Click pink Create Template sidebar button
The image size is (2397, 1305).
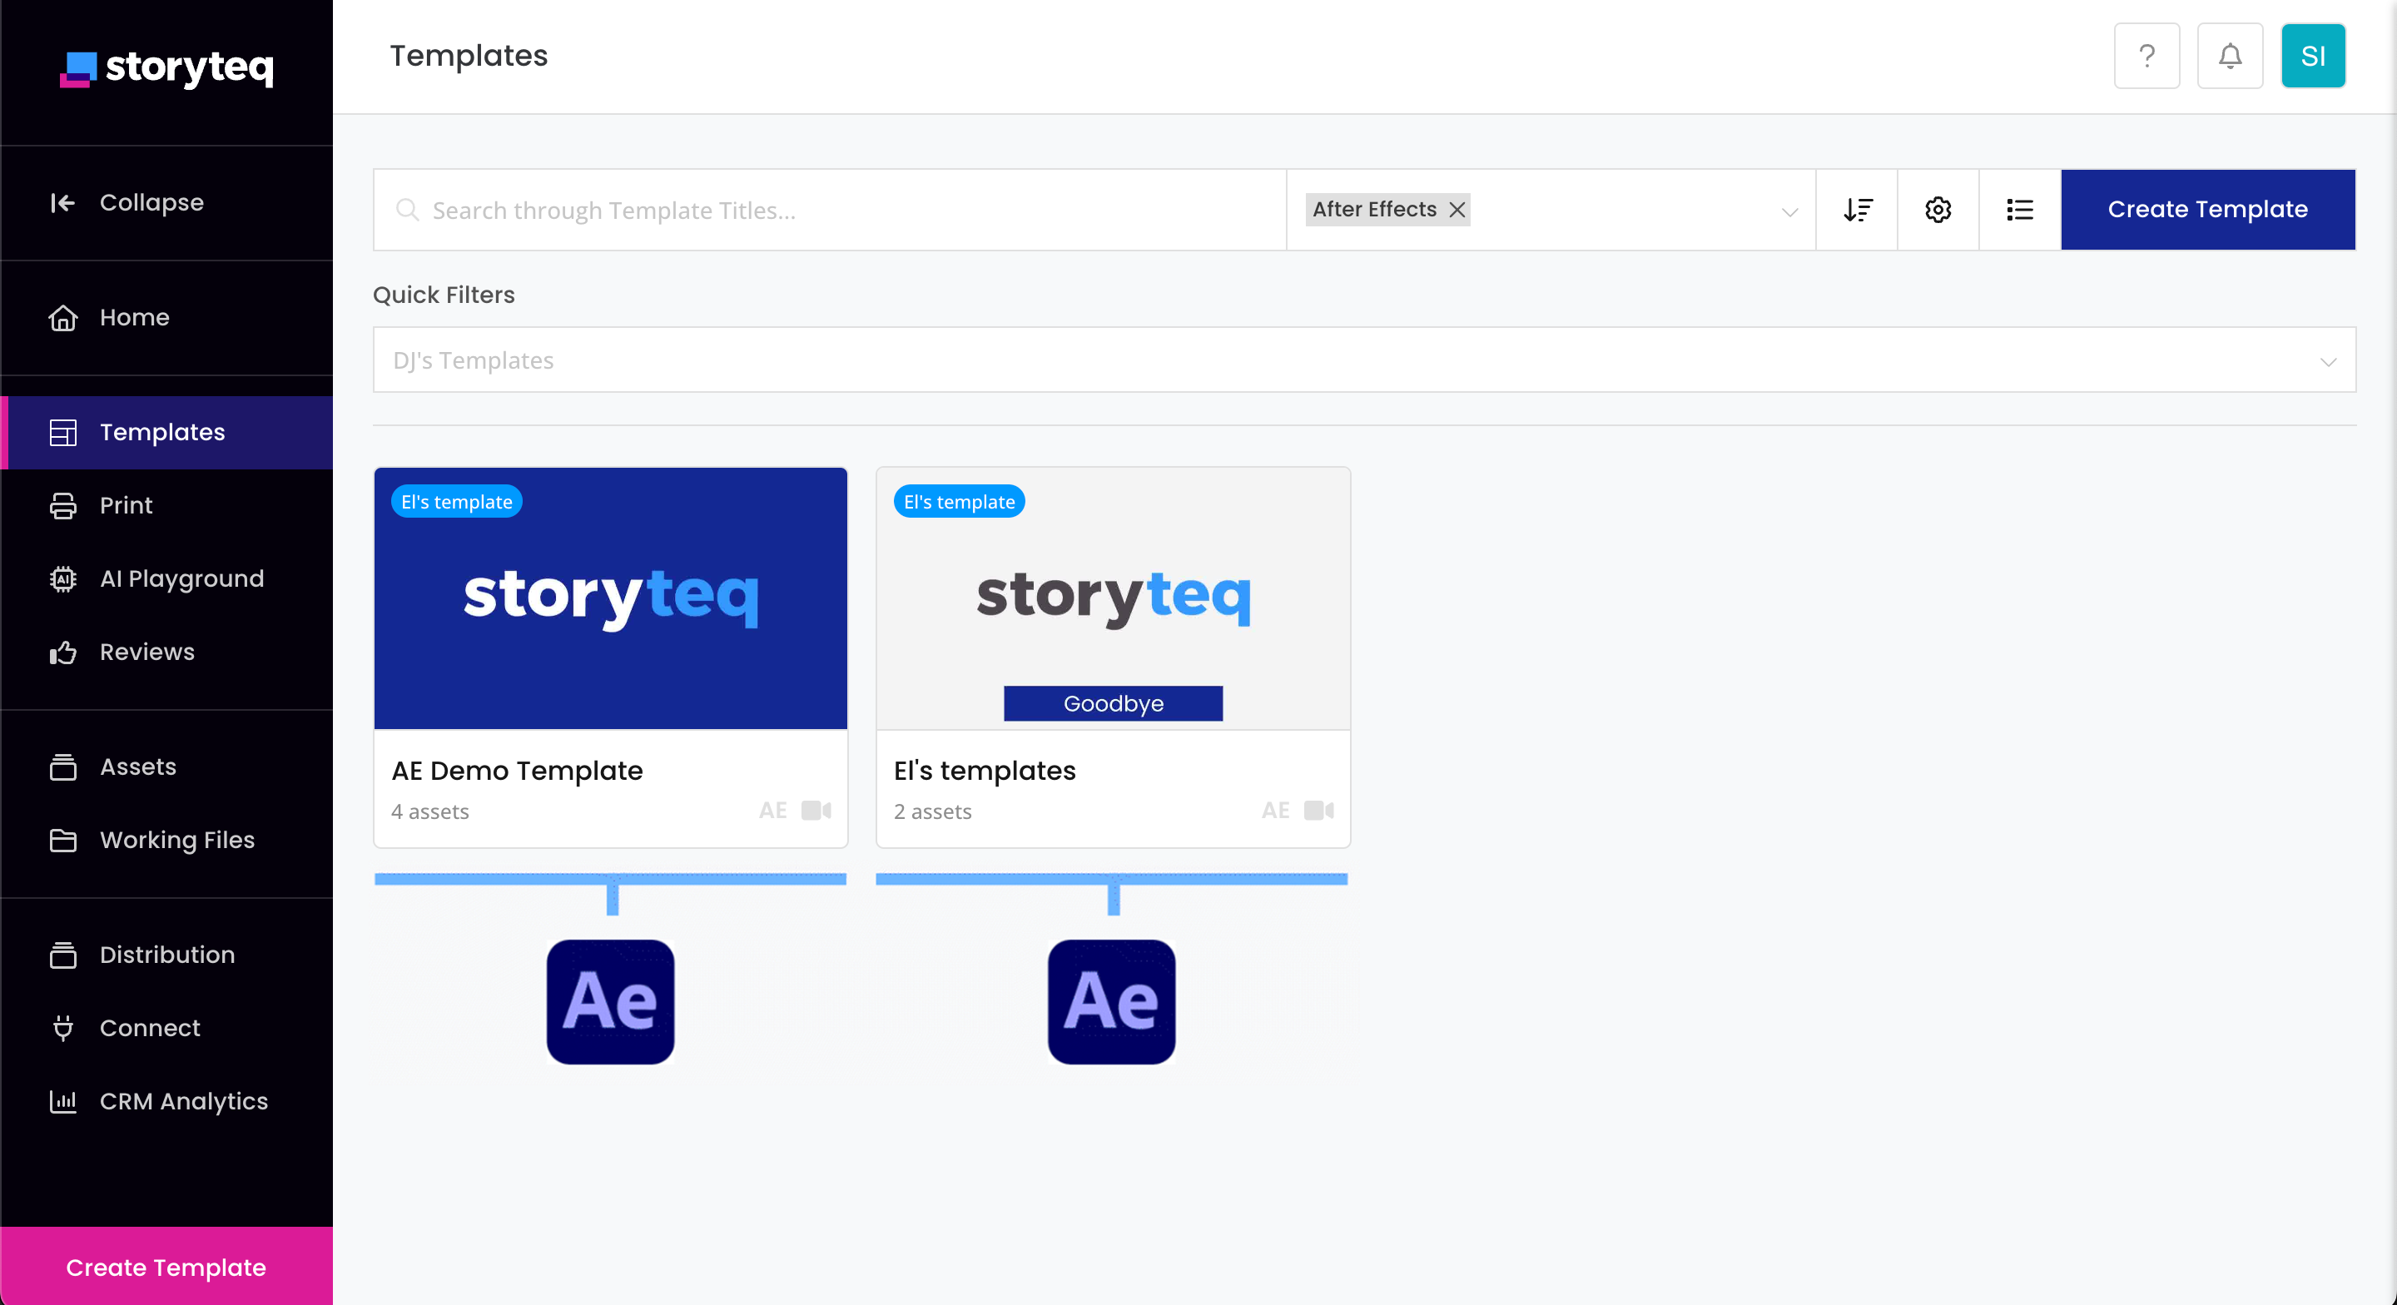166,1267
